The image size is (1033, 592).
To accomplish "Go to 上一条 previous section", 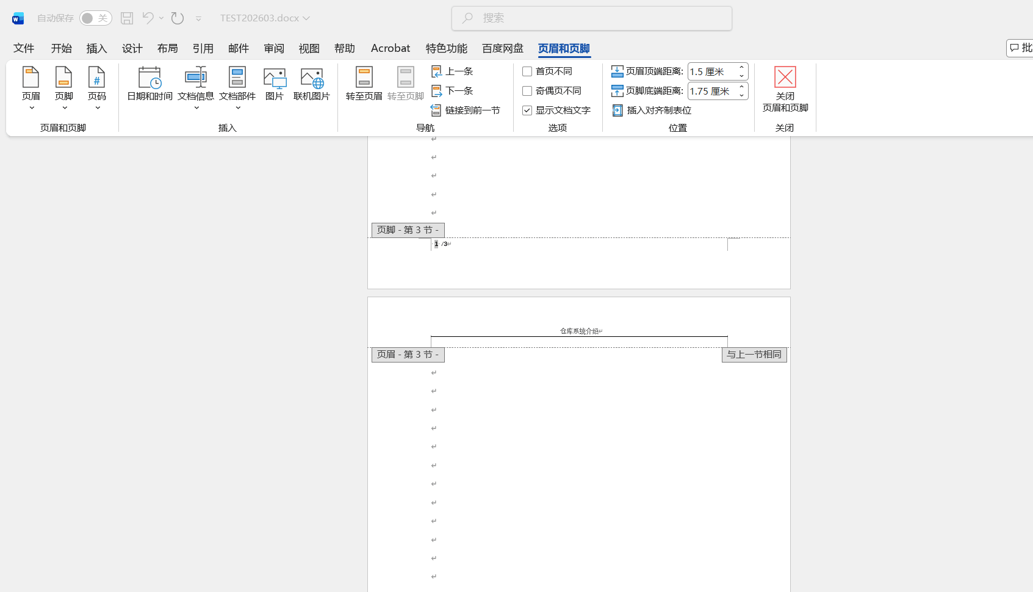I will 452,71.
